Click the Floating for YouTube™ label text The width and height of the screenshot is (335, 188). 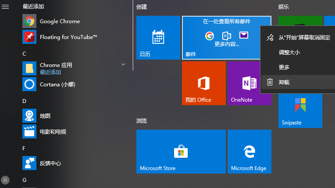click(x=68, y=37)
